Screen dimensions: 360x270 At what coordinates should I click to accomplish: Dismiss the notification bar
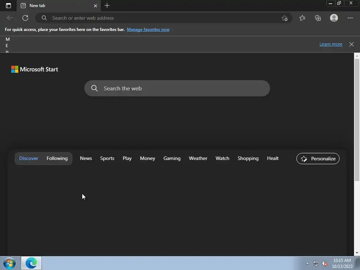coord(352,44)
